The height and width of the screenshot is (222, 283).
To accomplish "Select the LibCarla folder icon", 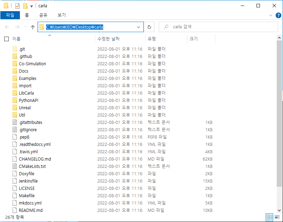I will [15, 93].
